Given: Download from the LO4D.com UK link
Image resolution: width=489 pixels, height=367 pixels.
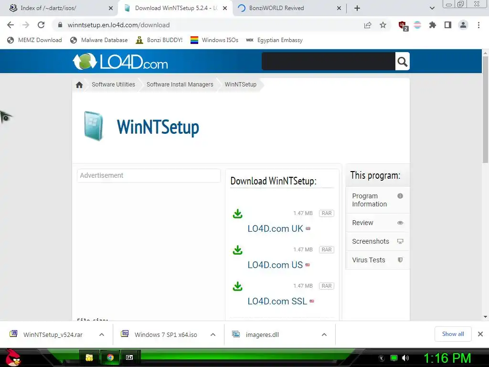Looking at the screenshot, I should pos(275,228).
